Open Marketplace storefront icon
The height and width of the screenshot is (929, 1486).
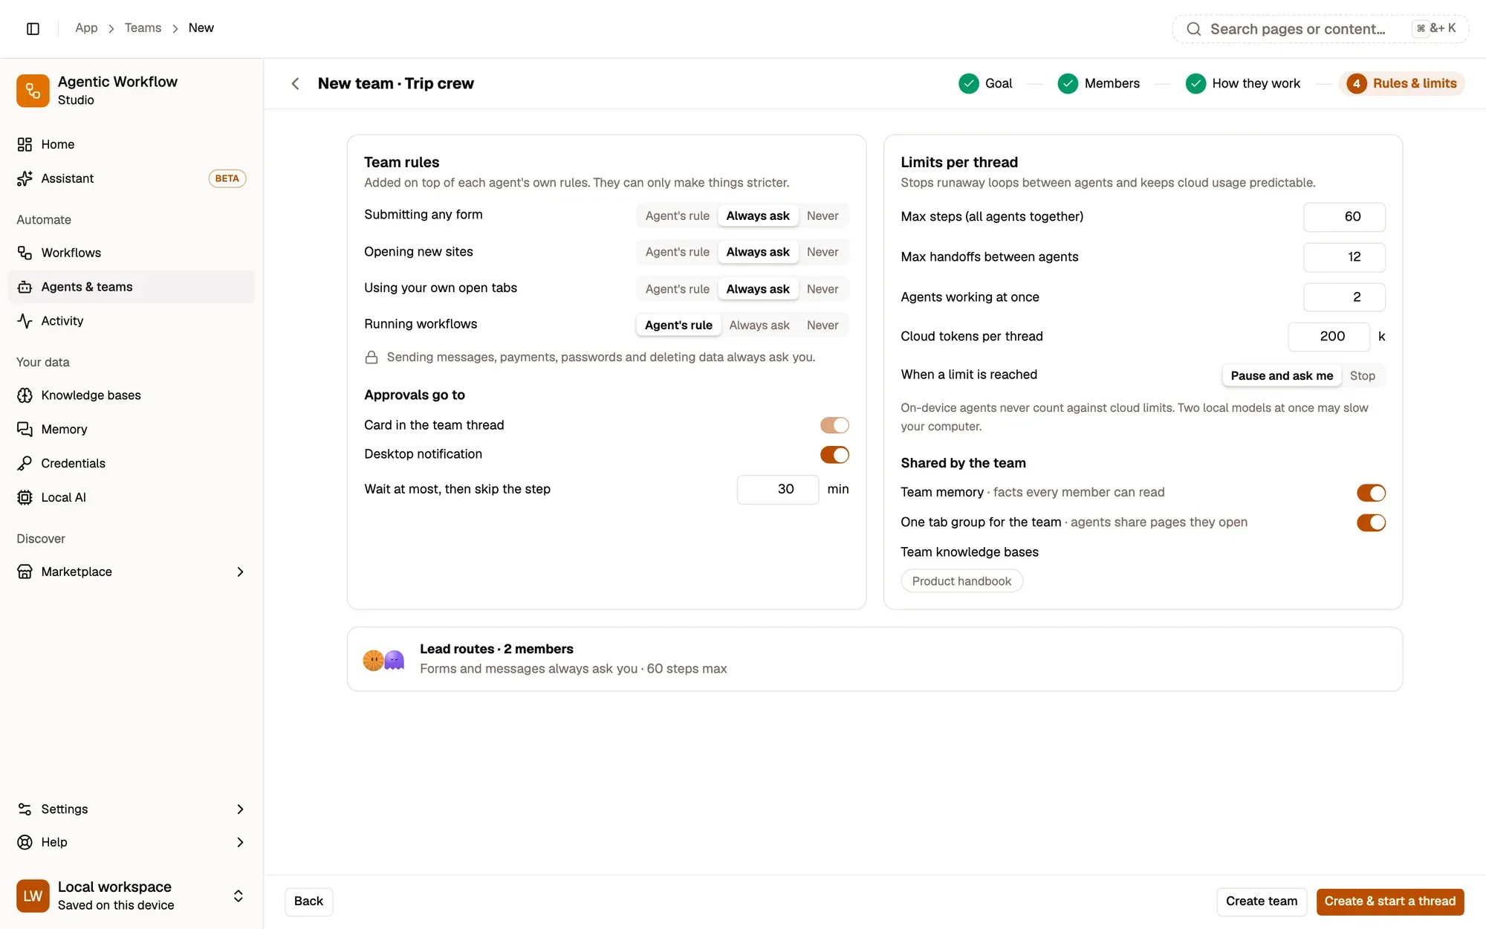click(x=25, y=572)
